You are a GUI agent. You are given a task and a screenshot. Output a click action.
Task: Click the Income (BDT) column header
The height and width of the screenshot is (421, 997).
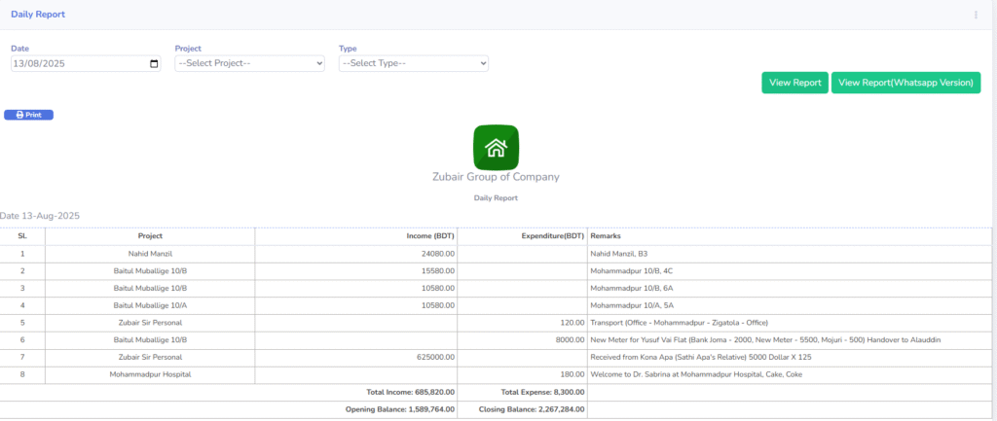[x=356, y=235]
